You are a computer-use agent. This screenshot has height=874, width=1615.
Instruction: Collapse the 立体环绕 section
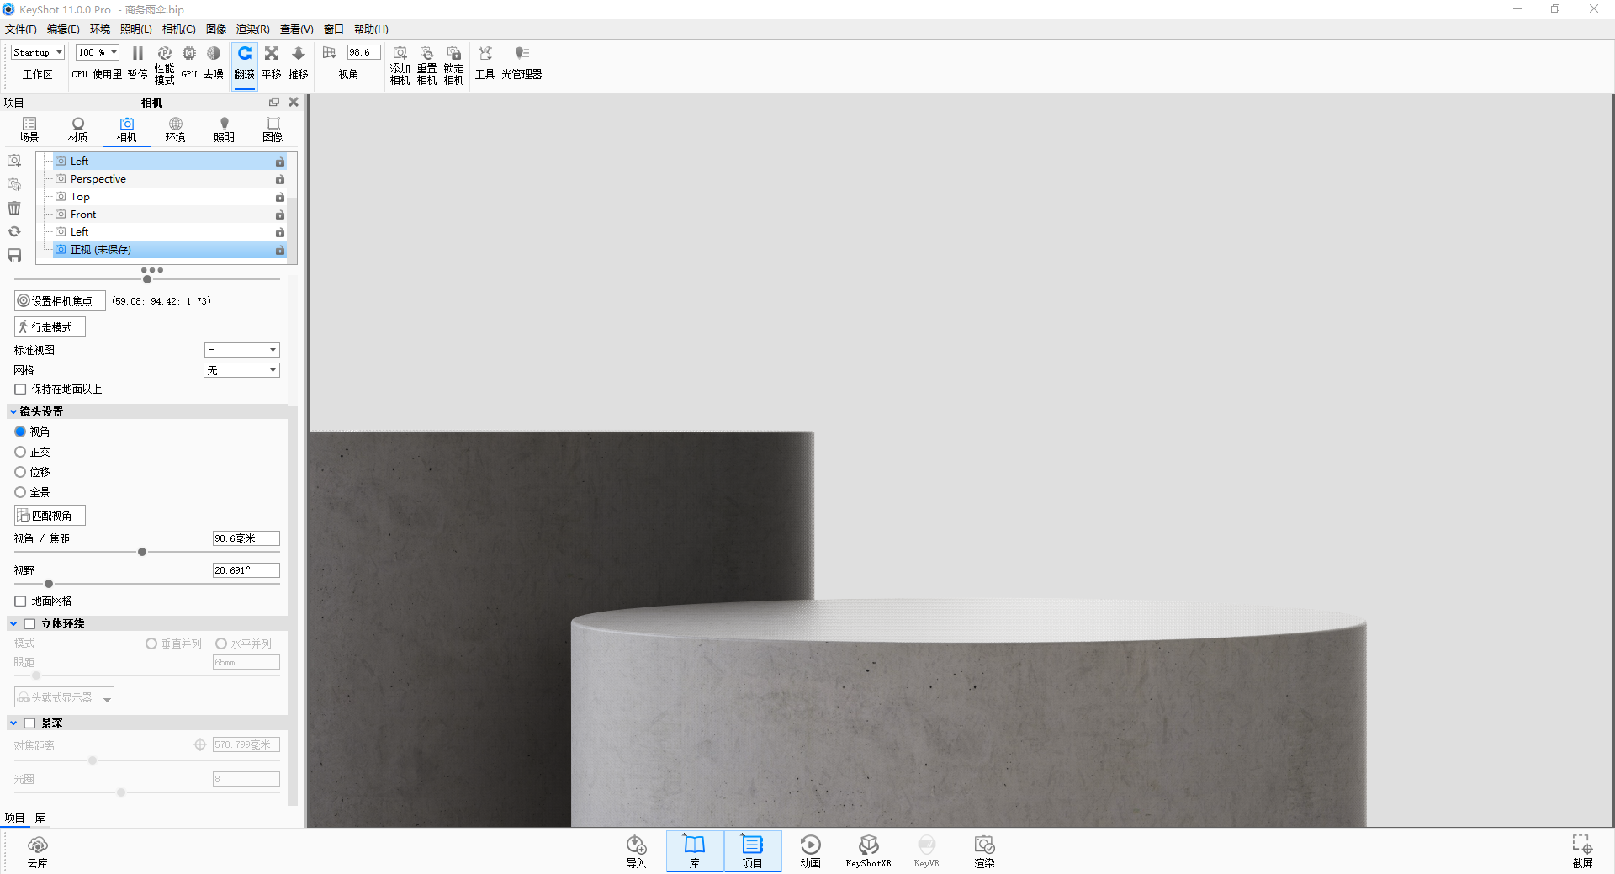(13, 623)
